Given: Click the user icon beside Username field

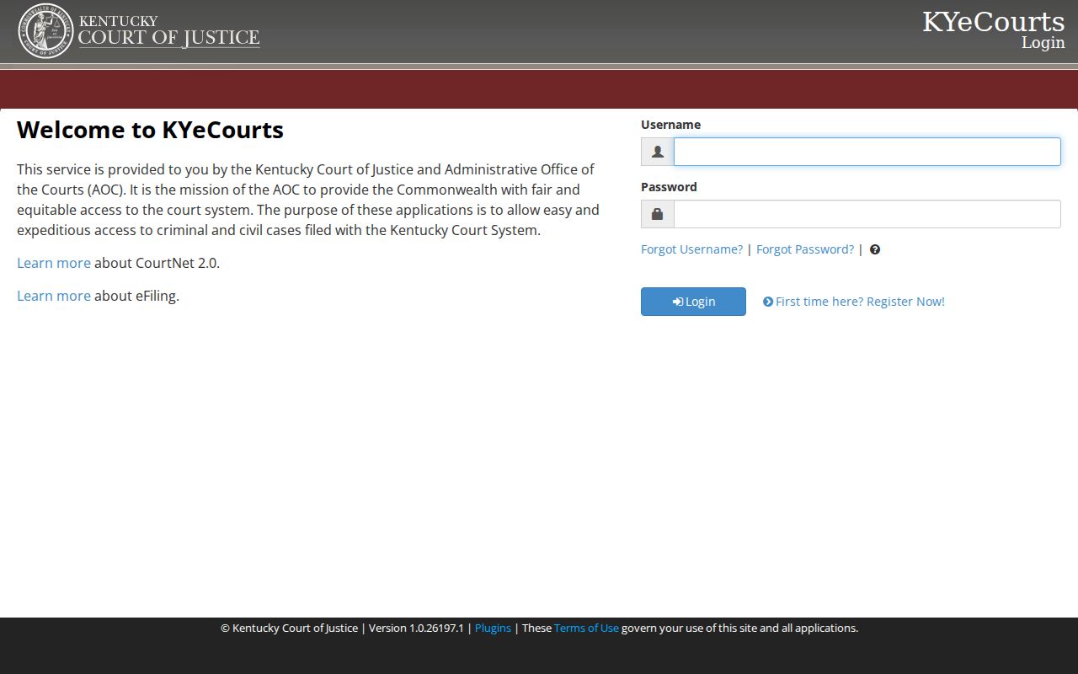Looking at the screenshot, I should [x=658, y=152].
